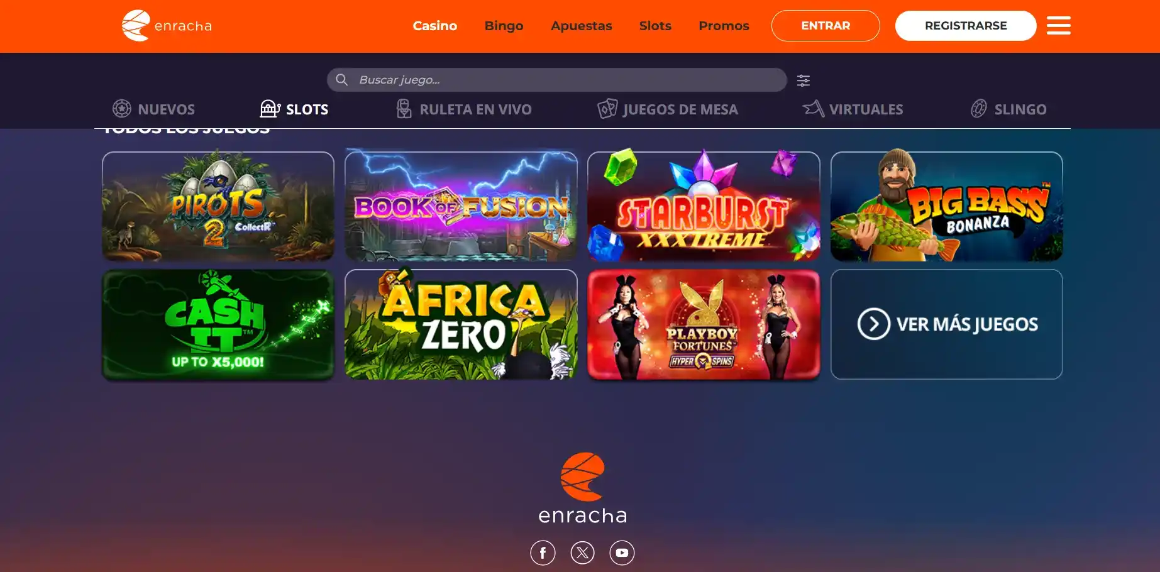Image resolution: width=1160 pixels, height=572 pixels.
Task: Select the SLINGO category tab
Action: [1008, 109]
